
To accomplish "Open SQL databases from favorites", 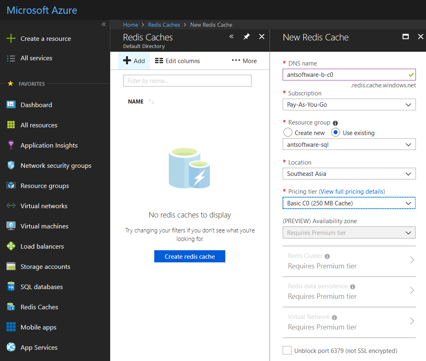I will click(42, 287).
